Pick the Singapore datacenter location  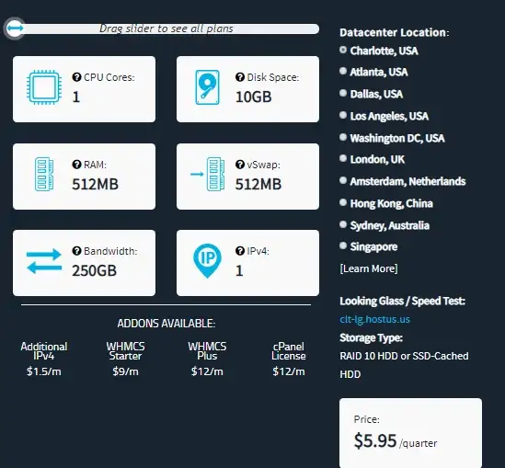(343, 246)
